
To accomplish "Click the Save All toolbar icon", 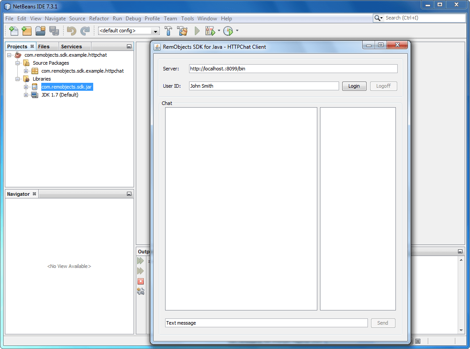I will (54, 31).
